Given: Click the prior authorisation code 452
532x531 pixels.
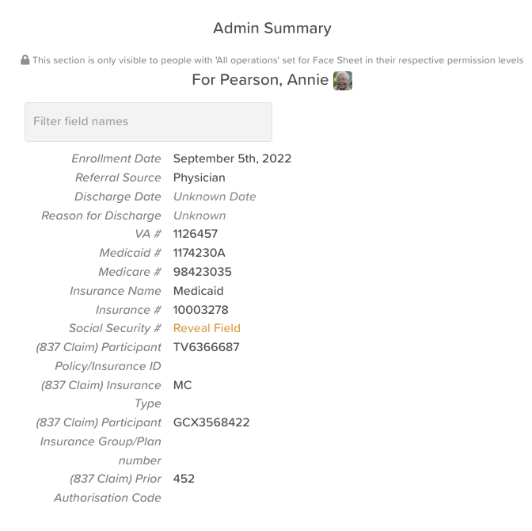Looking at the screenshot, I should (184, 479).
